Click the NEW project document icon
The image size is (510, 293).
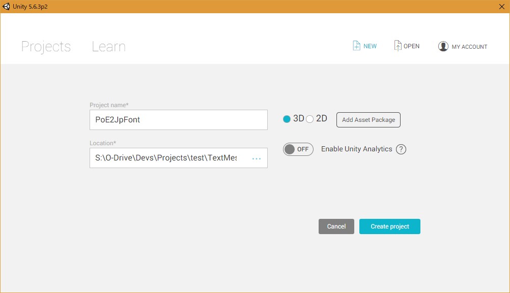coord(356,46)
